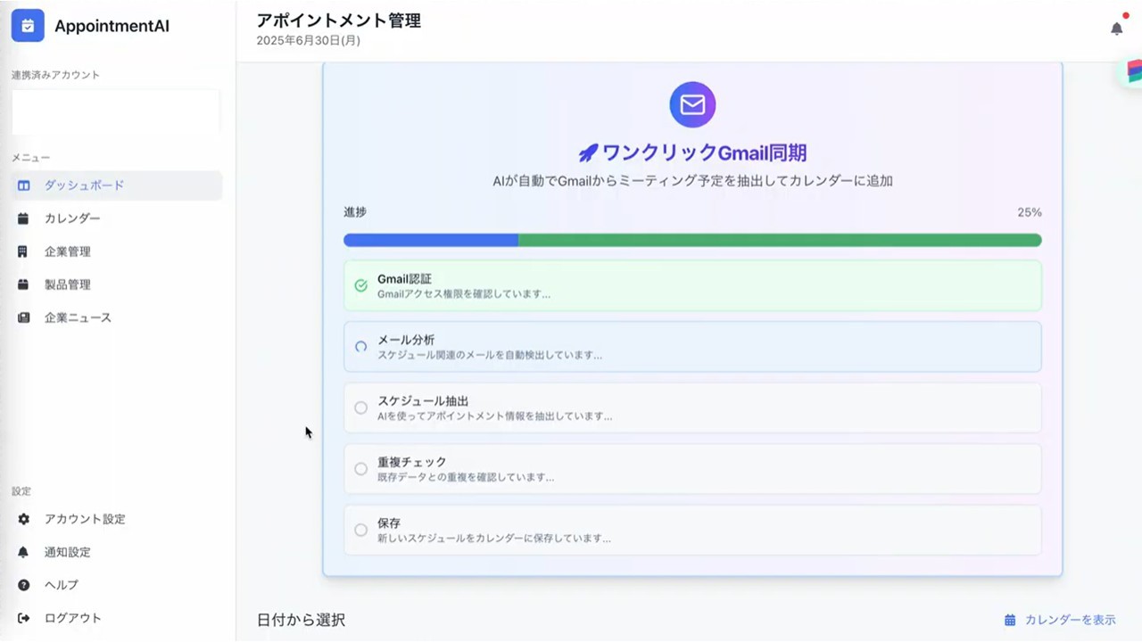Click the colorful widget icon at the top right edge
This screenshot has width=1142, height=642.
[x=1133, y=72]
